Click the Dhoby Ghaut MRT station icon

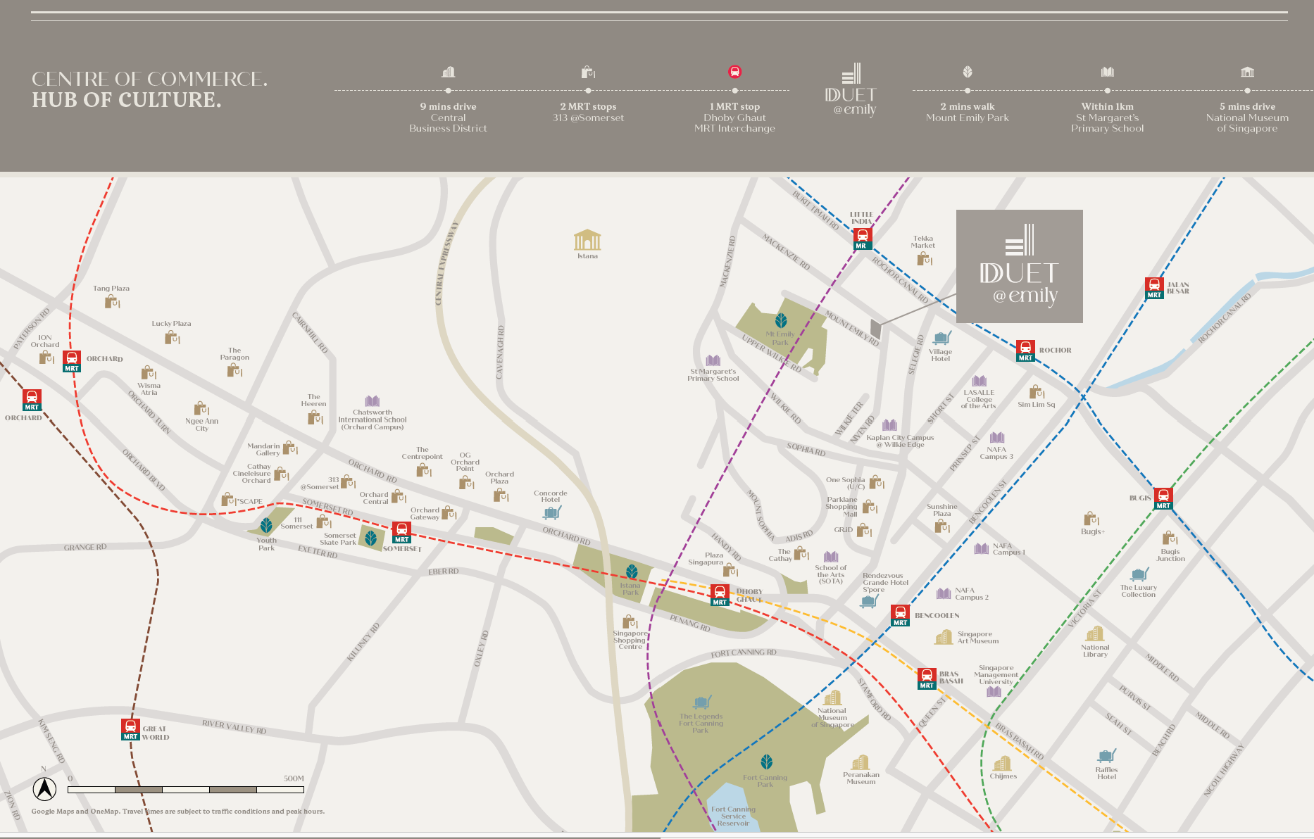click(720, 595)
